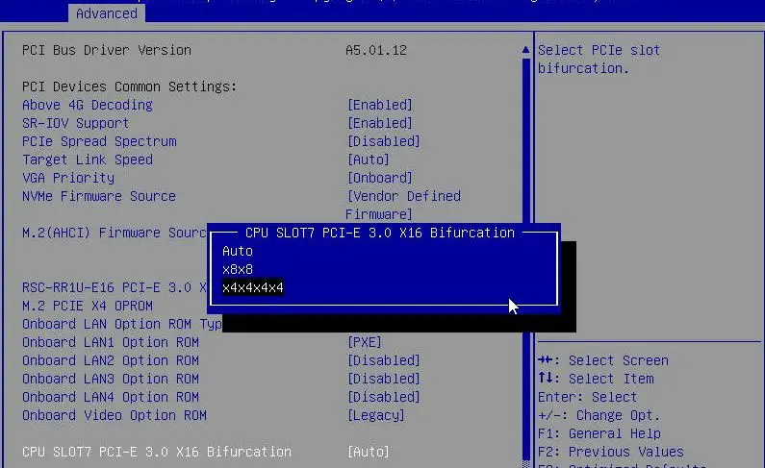
Task: Toggle Onboard LAN2 Option ROM Disabled value
Action: (x=383, y=360)
